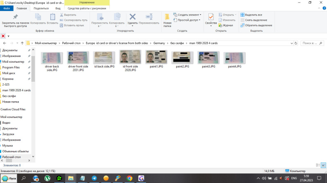
Task: Select Объемные объекты in navigation pane
Action: point(16,151)
